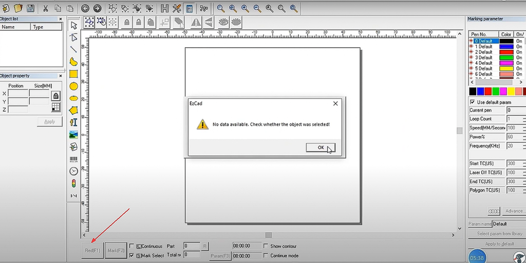
Task: Select the traffic light input port tool
Action: point(74,183)
